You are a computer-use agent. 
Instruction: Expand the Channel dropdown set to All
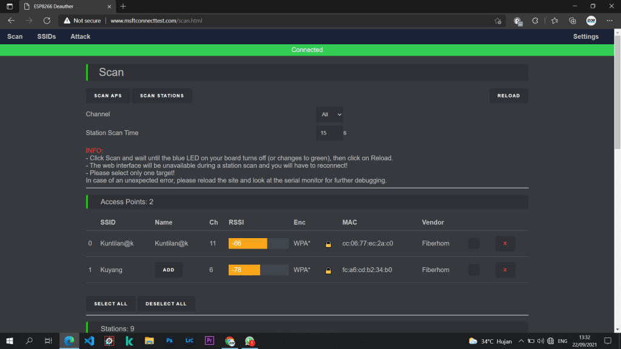pyautogui.click(x=330, y=114)
